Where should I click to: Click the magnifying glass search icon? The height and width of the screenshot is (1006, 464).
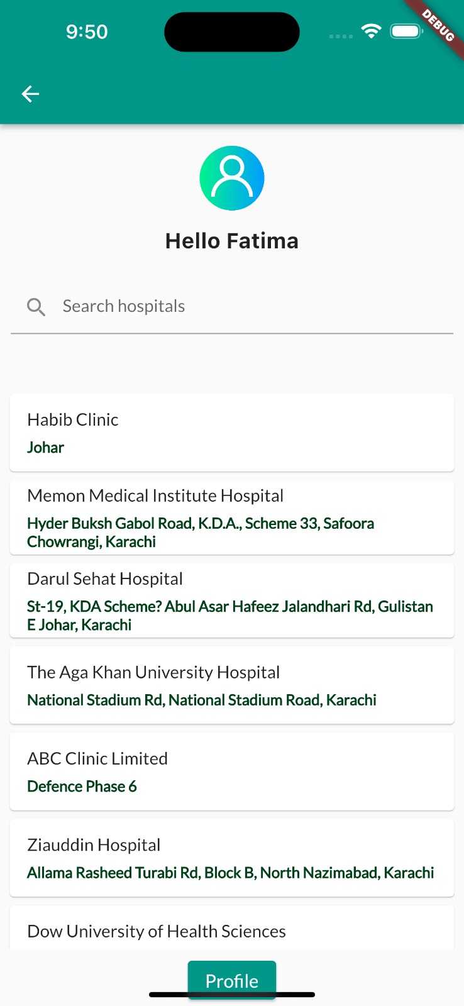[x=36, y=306]
